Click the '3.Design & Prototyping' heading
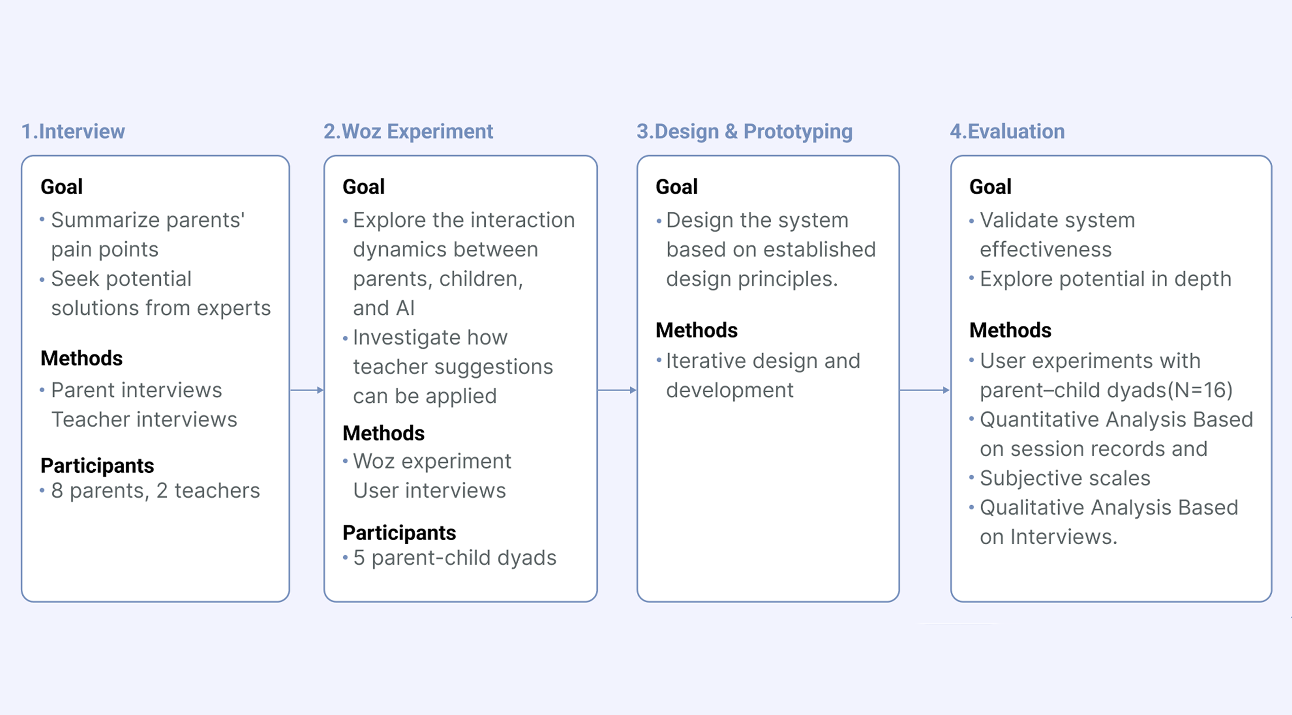1292x715 pixels. click(x=744, y=132)
